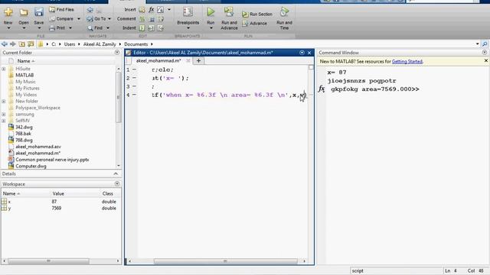Open Editor panel actions menu
Viewport: 490px width, 275px height.
[302, 53]
